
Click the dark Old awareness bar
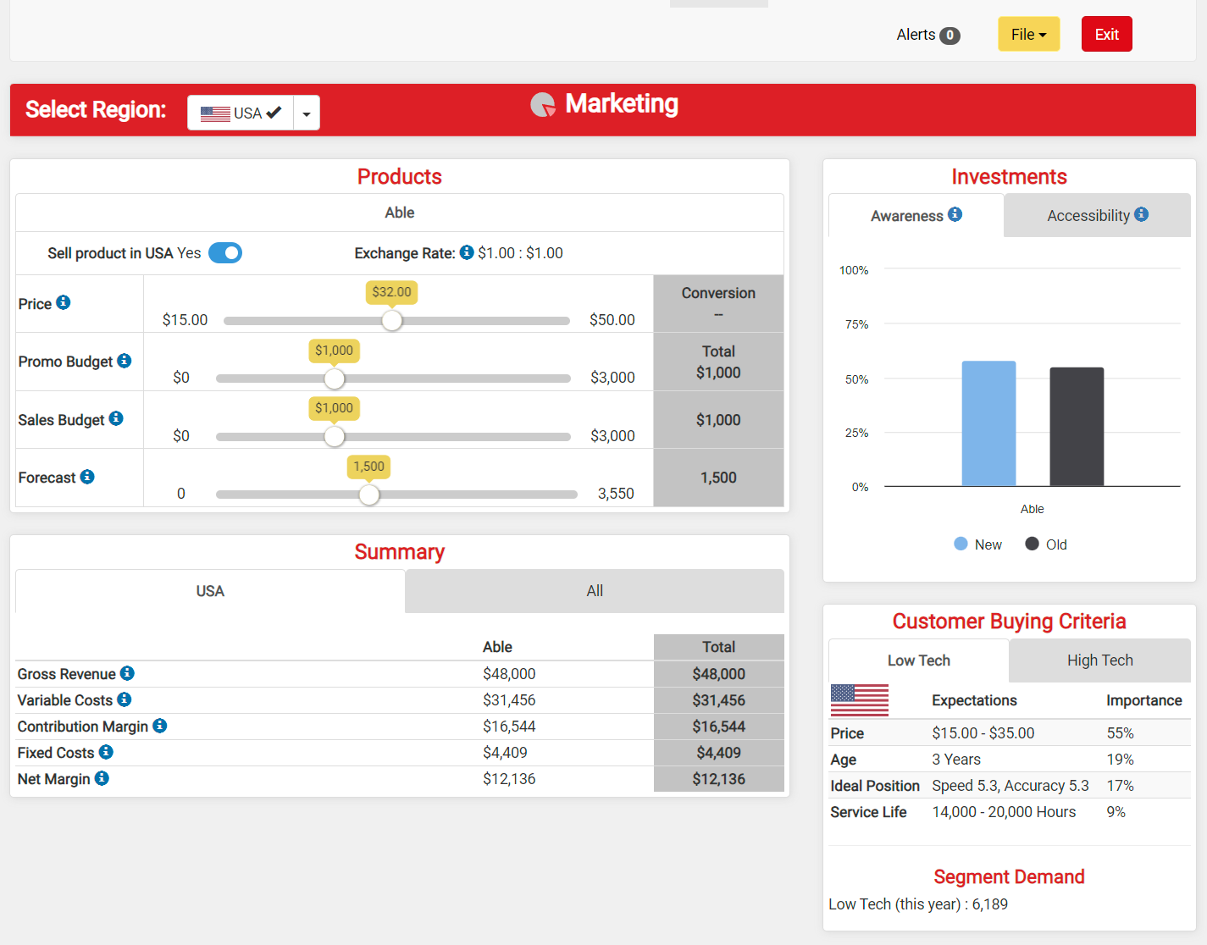pyautogui.click(x=1077, y=427)
